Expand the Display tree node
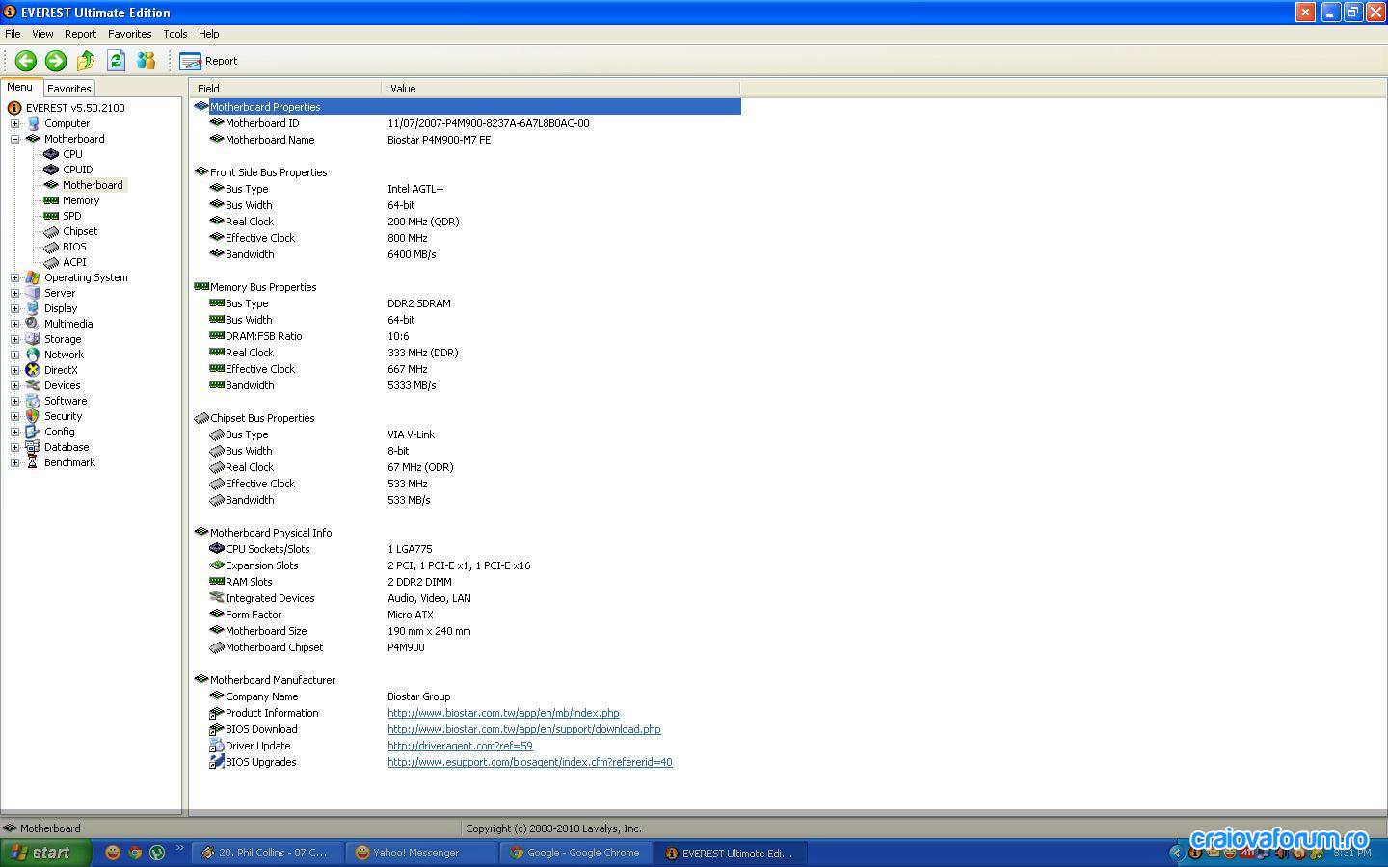The width and height of the screenshot is (1388, 867). 14,308
